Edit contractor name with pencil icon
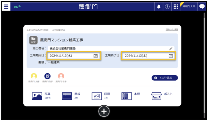208x120 pixels. (171, 49)
